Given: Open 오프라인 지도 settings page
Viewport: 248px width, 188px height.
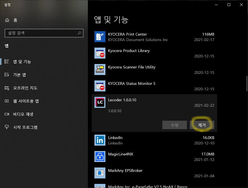Looking at the screenshot, I should point(25,88).
